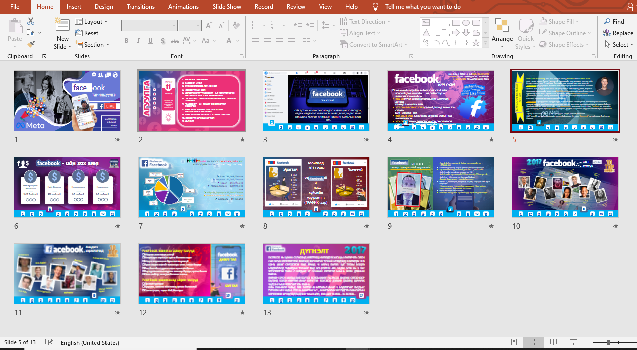This screenshot has height=350, width=637.
Task: Toggle Strikethrough formatting
Action: click(175, 41)
